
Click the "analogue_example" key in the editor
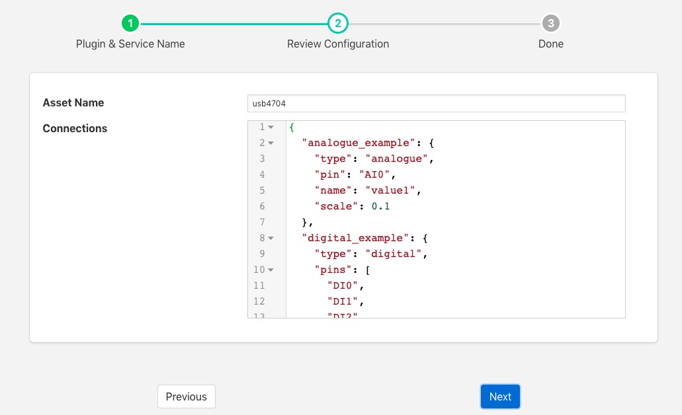[353, 143]
